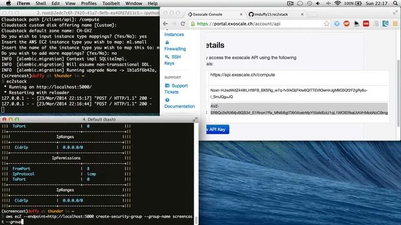Open the SSH Keys sidebar link
Viewport: 401px width, 225px height.
tap(173, 60)
